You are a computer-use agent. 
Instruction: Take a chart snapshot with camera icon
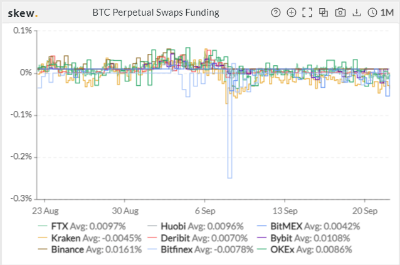(x=340, y=13)
